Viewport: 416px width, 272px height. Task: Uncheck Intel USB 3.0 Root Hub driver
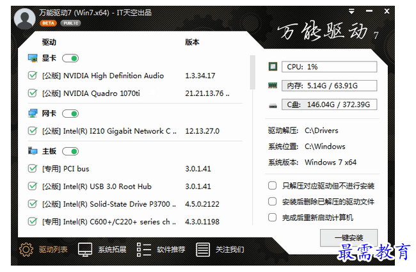click(x=33, y=186)
